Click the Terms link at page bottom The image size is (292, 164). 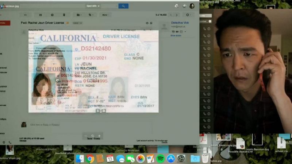coord(89,138)
